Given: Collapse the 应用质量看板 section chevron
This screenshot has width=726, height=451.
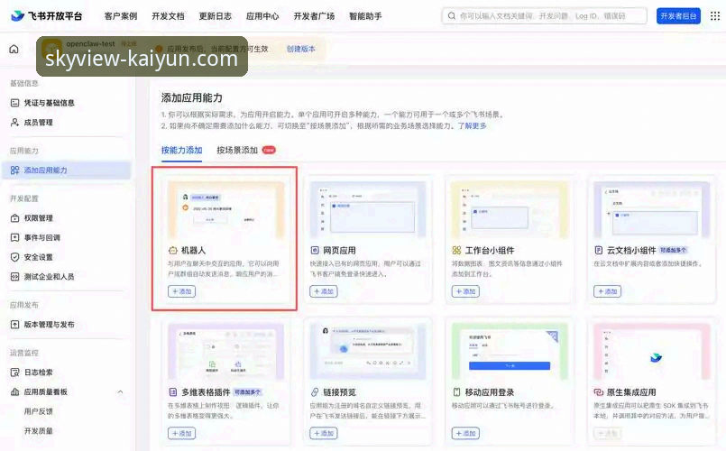Looking at the screenshot, I should tap(120, 391).
